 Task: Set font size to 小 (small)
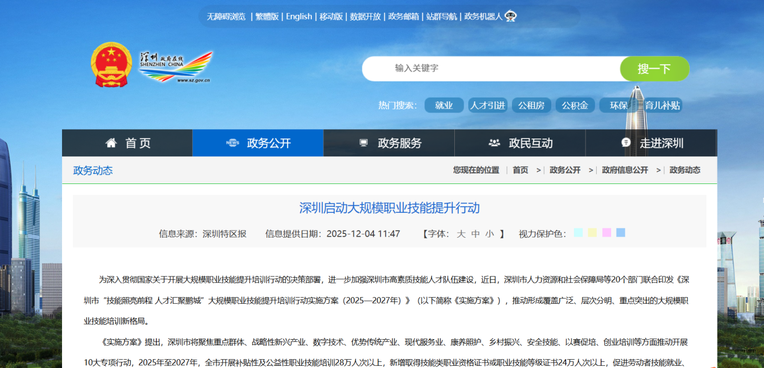pos(490,234)
